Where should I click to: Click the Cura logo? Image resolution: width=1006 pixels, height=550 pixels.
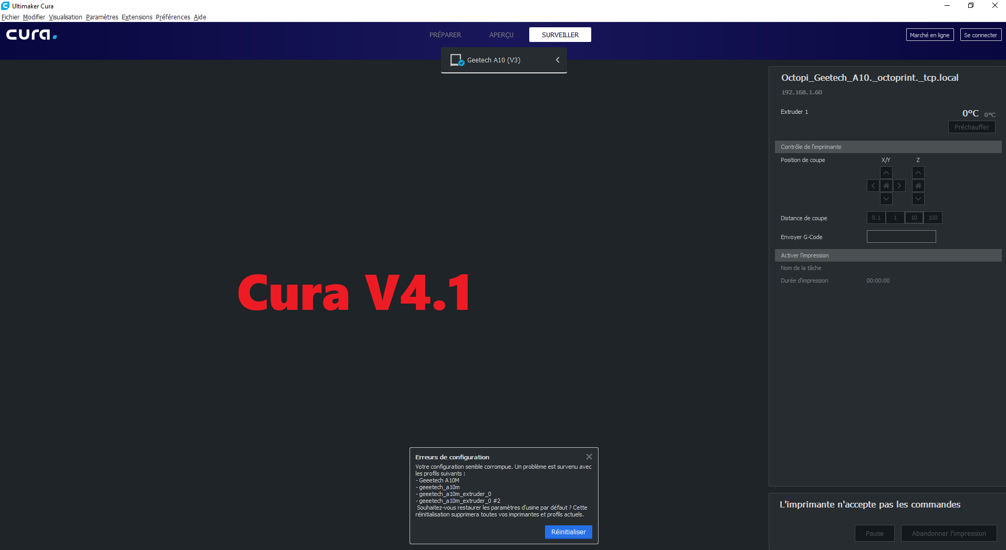click(32, 35)
